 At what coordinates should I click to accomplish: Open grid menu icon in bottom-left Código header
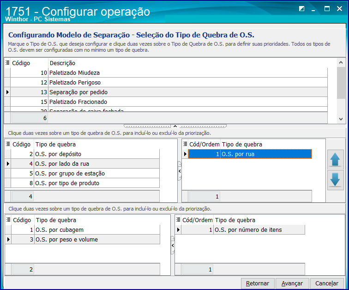(8, 220)
